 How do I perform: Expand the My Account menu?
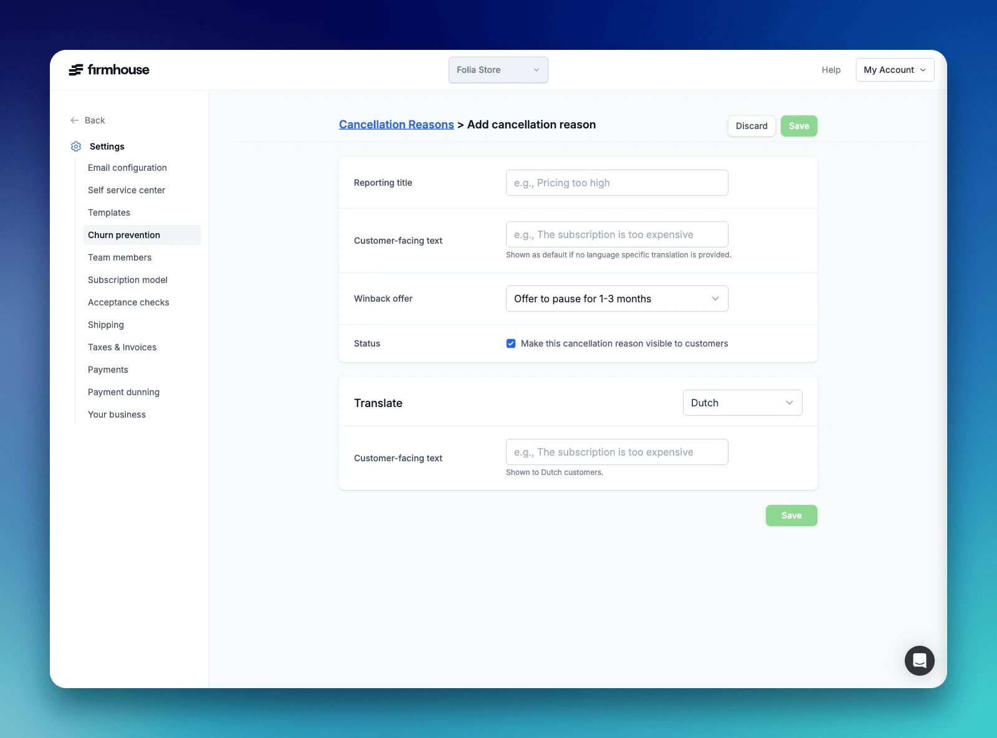[894, 70]
